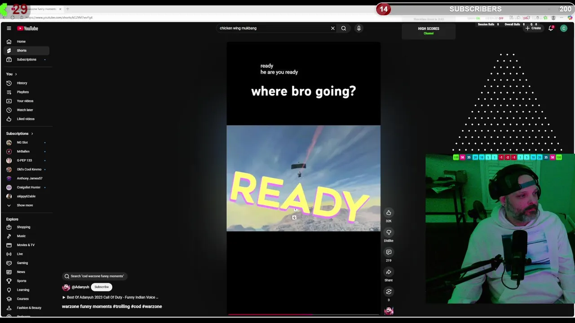Reload the page with the browser refresh icon

12,17
